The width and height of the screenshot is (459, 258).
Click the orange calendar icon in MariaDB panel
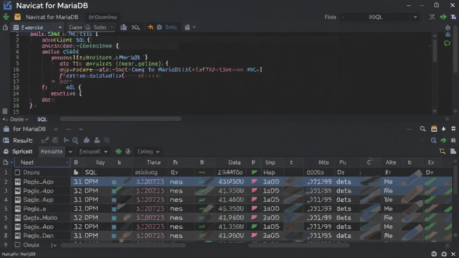[x=434, y=129]
